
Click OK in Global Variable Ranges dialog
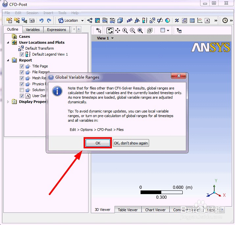point(98,143)
